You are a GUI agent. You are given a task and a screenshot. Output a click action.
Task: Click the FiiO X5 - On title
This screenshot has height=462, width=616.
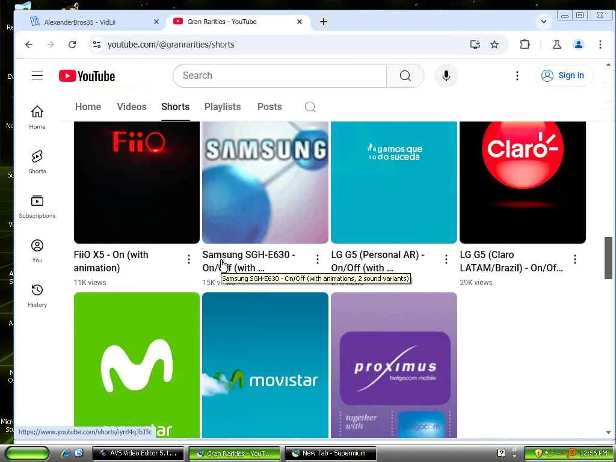coord(111,261)
